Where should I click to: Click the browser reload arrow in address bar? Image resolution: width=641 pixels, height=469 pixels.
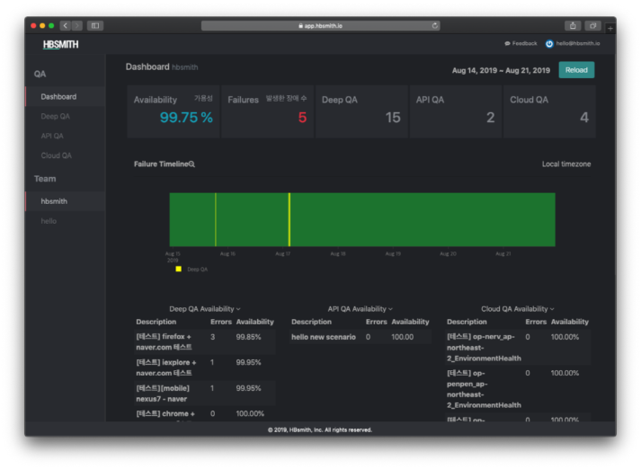click(x=435, y=25)
